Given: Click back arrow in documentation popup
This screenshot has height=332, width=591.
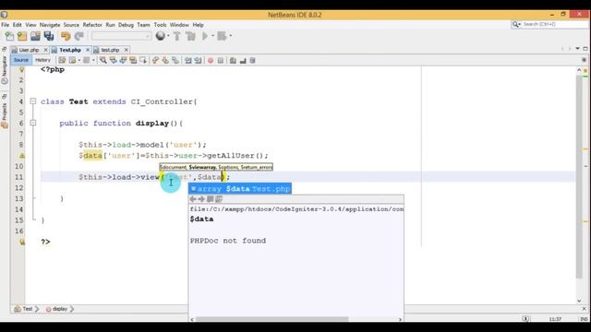Looking at the screenshot, I should (193, 199).
